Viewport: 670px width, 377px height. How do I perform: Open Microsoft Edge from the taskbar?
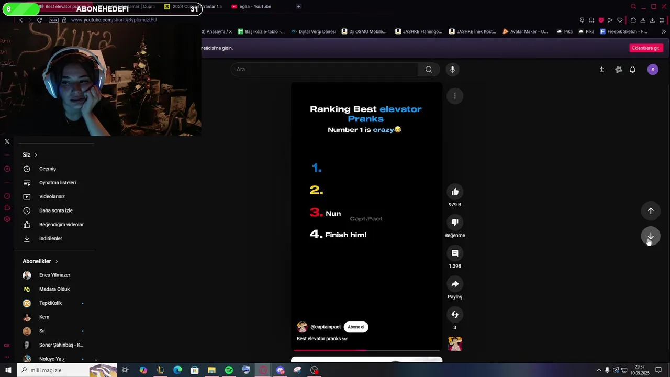tap(177, 370)
